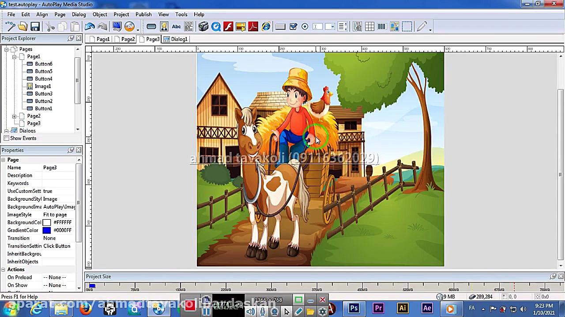Viewport: 565px width, 317px height.
Task: Collapse the Pages tree node
Action: pos(6,49)
